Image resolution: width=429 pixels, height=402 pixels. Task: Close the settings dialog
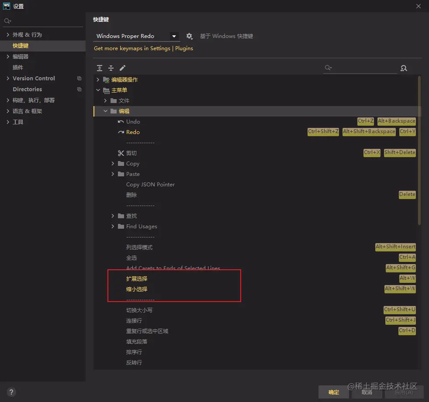(x=419, y=6)
